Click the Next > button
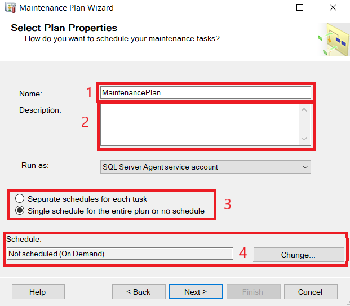This screenshot has height=306, width=350. [196, 292]
